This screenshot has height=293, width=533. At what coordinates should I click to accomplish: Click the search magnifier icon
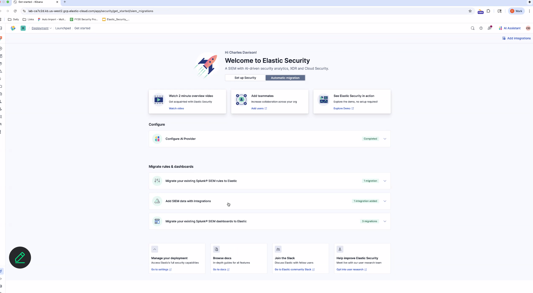pyautogui.click(x=473, y=28)
